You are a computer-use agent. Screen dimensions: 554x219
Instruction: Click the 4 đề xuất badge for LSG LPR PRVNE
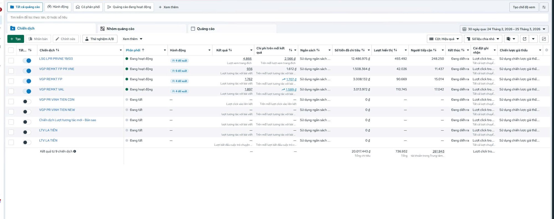point(179,61)
